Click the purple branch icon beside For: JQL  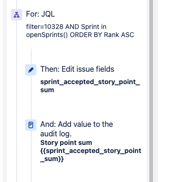17,15
